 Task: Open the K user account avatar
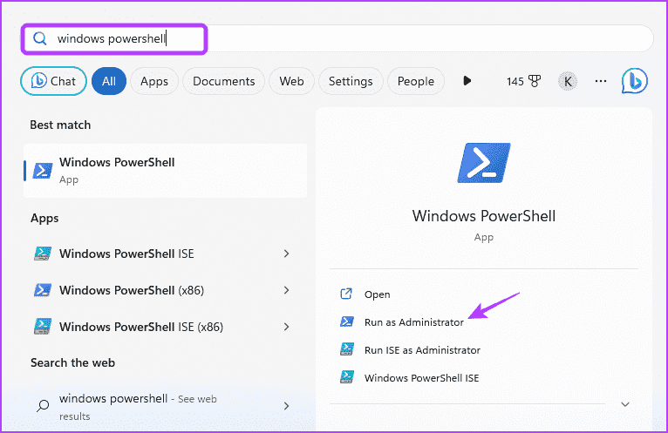point(568,81)
